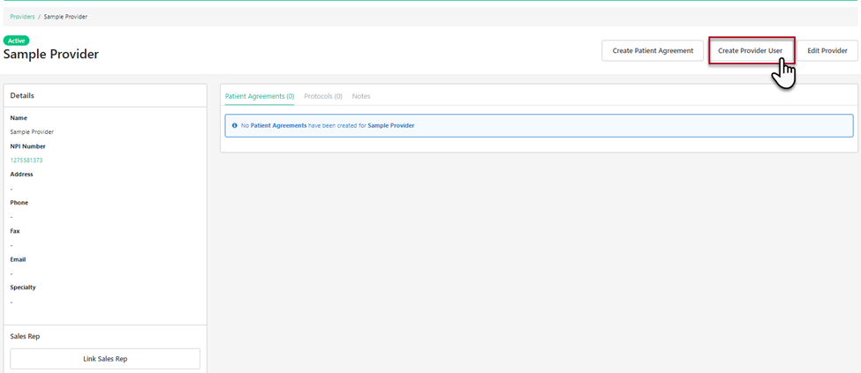Click the Sample Provider page heading

point(51,55)
